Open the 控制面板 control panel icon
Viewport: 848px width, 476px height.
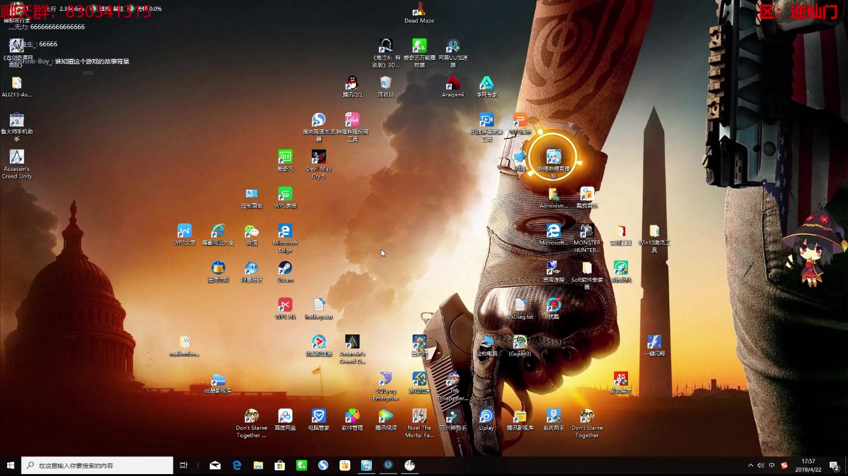coord(252,198)
